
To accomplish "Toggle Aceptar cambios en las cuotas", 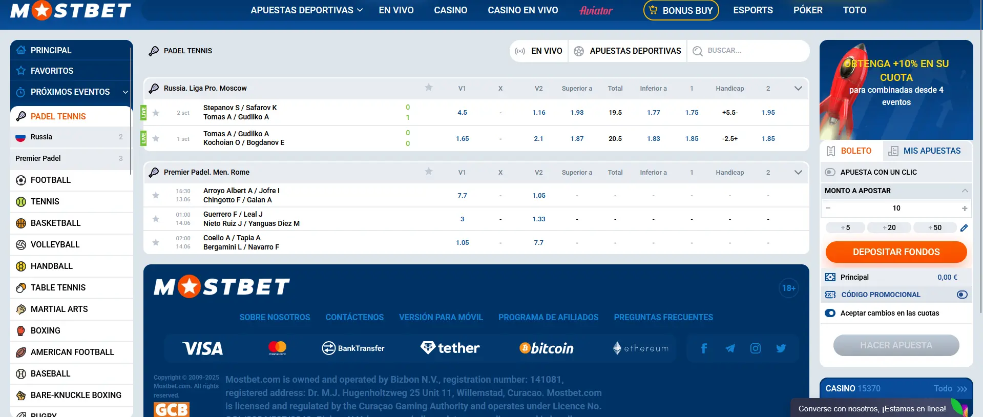I will (x=830, y=313).
